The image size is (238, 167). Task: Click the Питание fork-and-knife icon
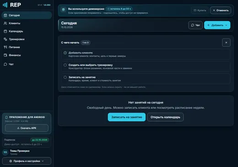pyautogui.click(x=5, y=47)
